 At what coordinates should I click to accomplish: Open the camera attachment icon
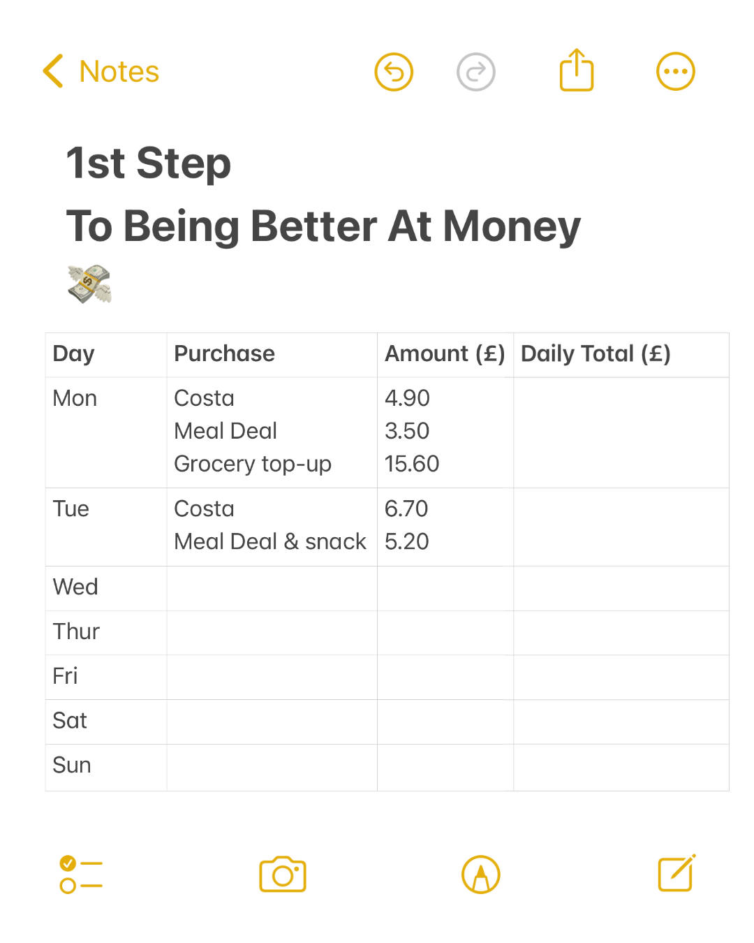tap(283, 875)
